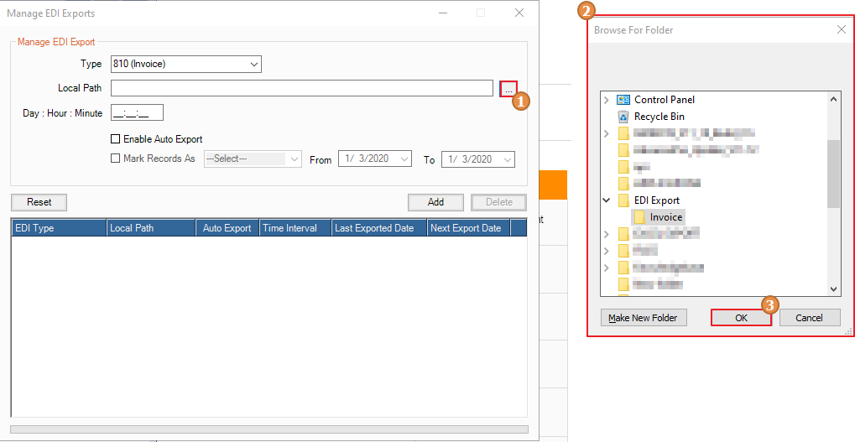Viewport: 855px width, 442px height.
Task: Open the Type 810 (Invoice) dropdown
Action: pos(254,64)
